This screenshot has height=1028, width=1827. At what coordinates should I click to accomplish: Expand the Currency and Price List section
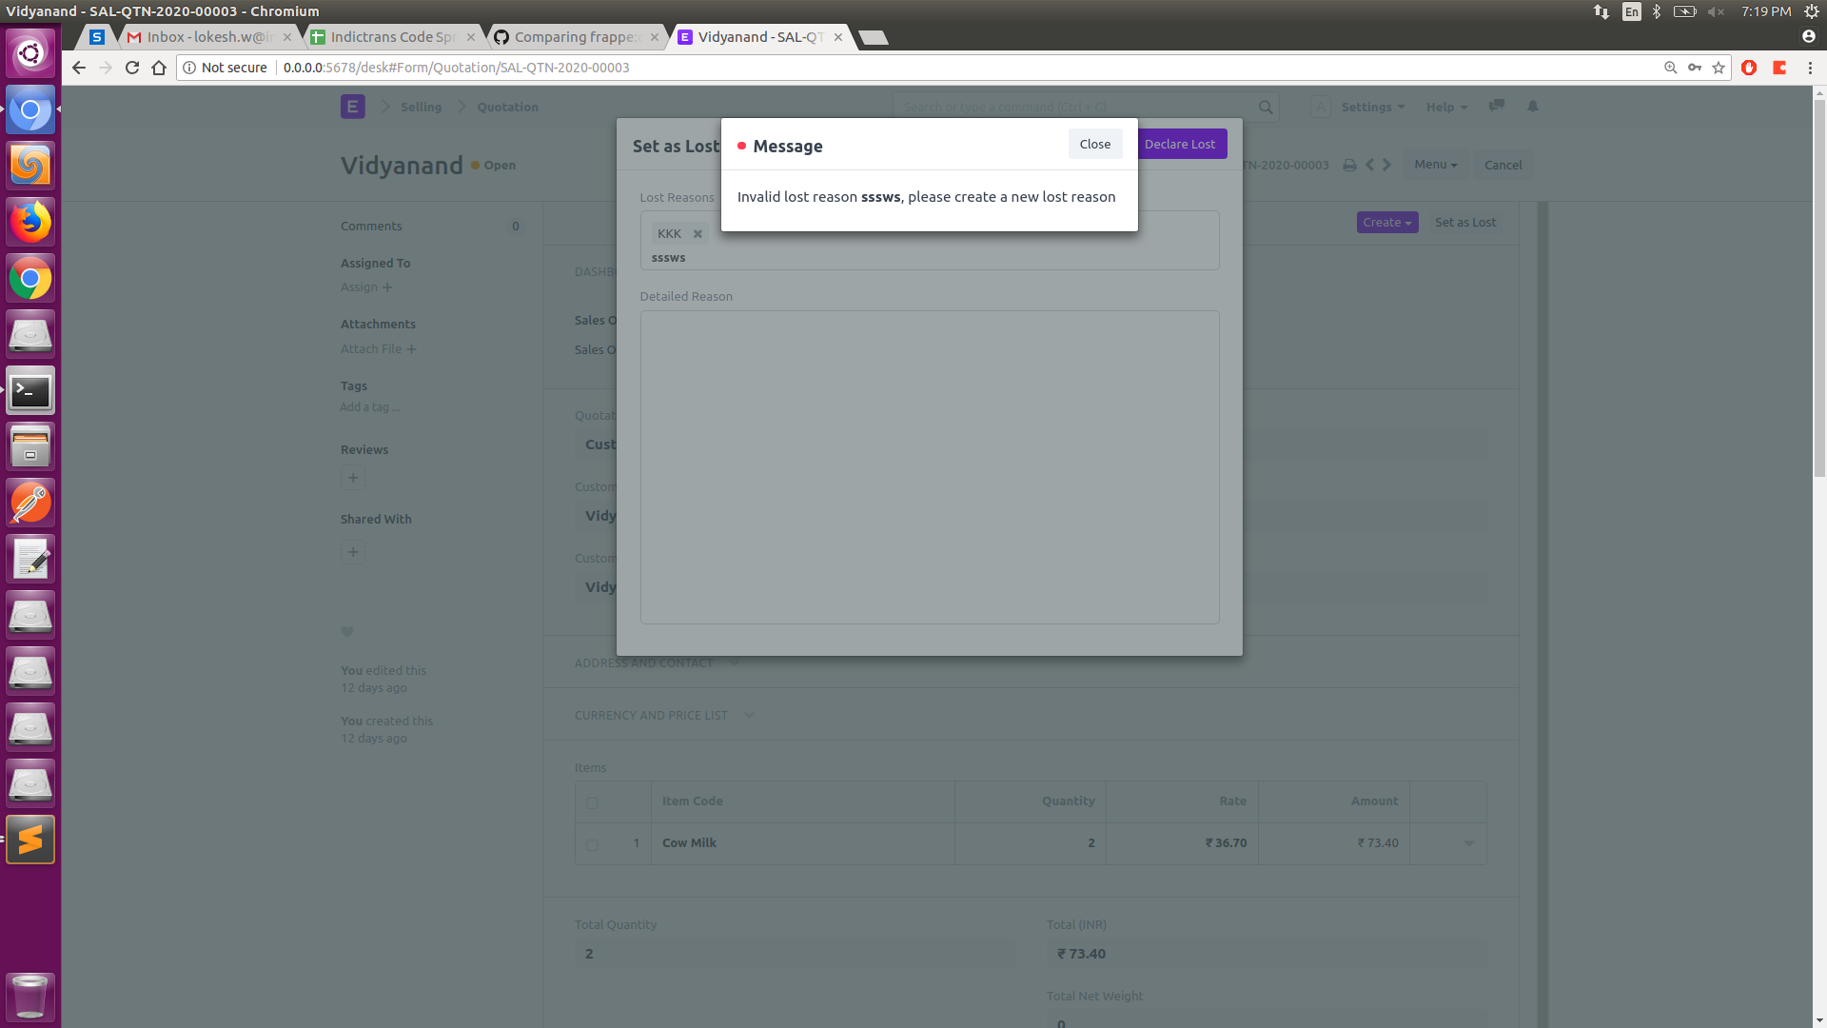click(664, 715)
